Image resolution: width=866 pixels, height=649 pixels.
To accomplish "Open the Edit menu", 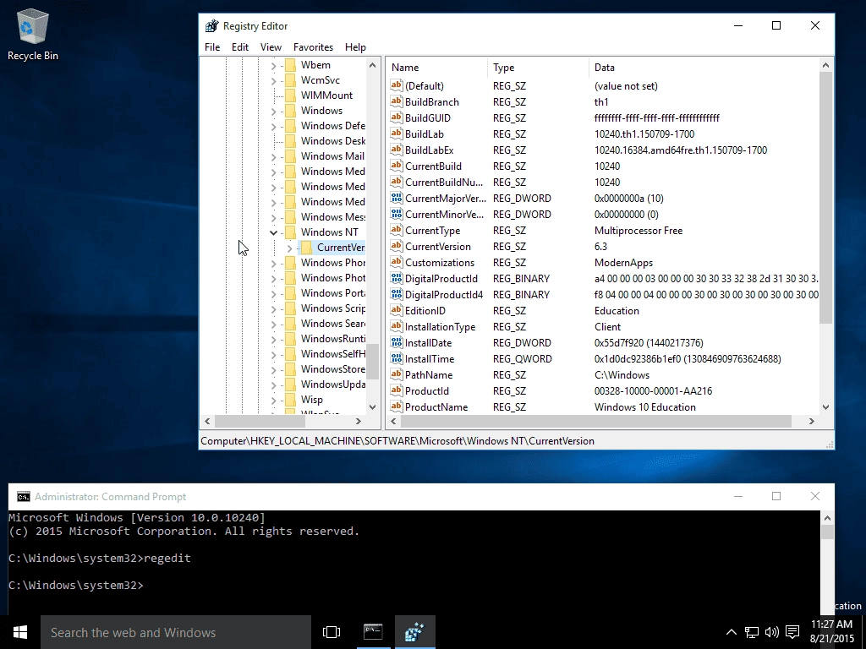I will tap(239, 47).
